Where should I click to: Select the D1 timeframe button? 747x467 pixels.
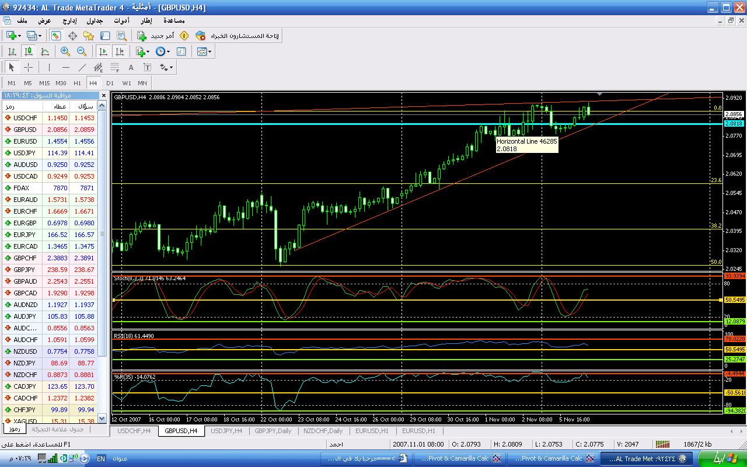[x=110, y=83]
